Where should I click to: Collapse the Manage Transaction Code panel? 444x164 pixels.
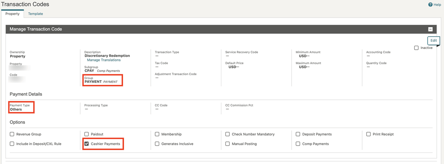(430, 30)
